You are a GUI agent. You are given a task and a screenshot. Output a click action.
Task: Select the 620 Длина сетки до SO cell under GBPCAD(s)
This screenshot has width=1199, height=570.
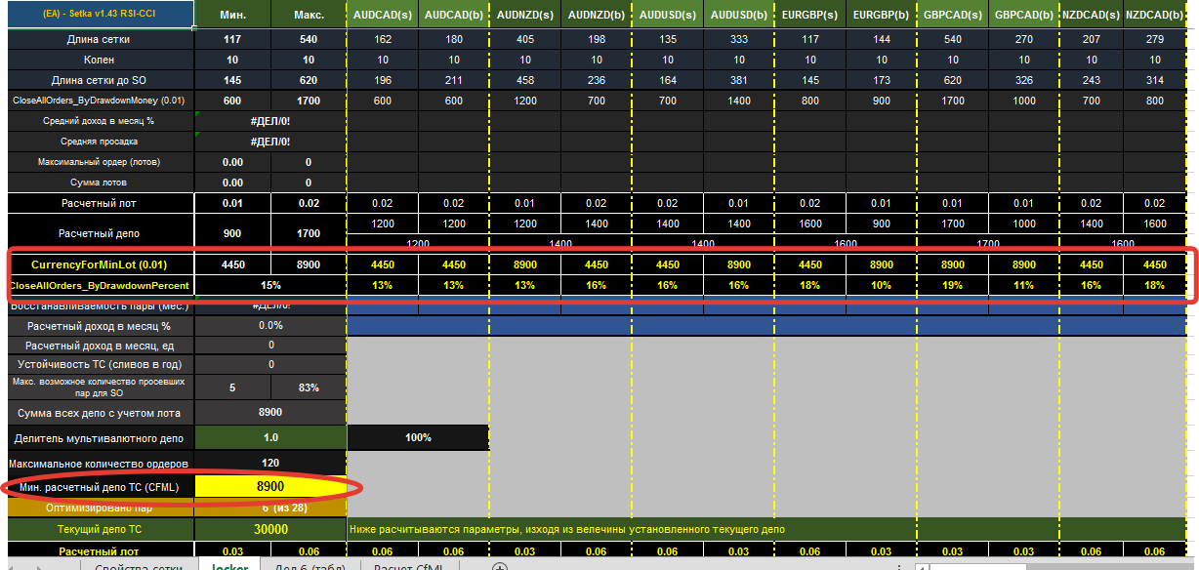(x=952, y=80)
